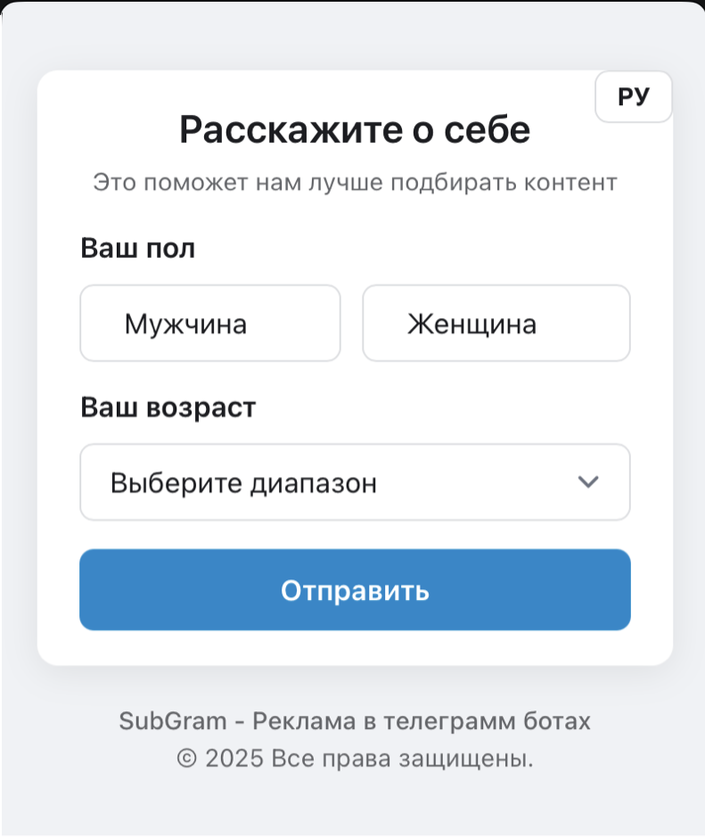
Task: Choose the Женщина gender option
Action: tap(496, 323)
